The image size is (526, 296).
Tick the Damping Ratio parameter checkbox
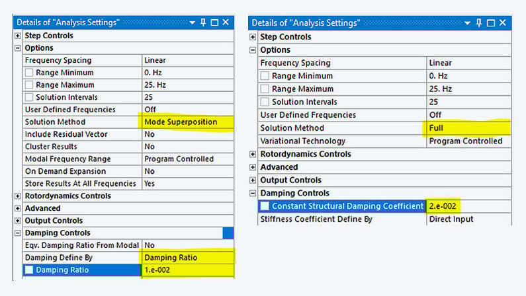tap(29, 270)
